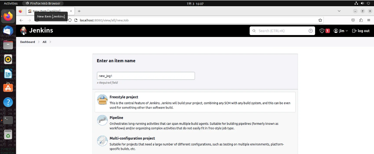The height and width of the screenshot is (154, 374).
Task: Select the Multi-configuration project icon
Action: [x=102, y=141]
